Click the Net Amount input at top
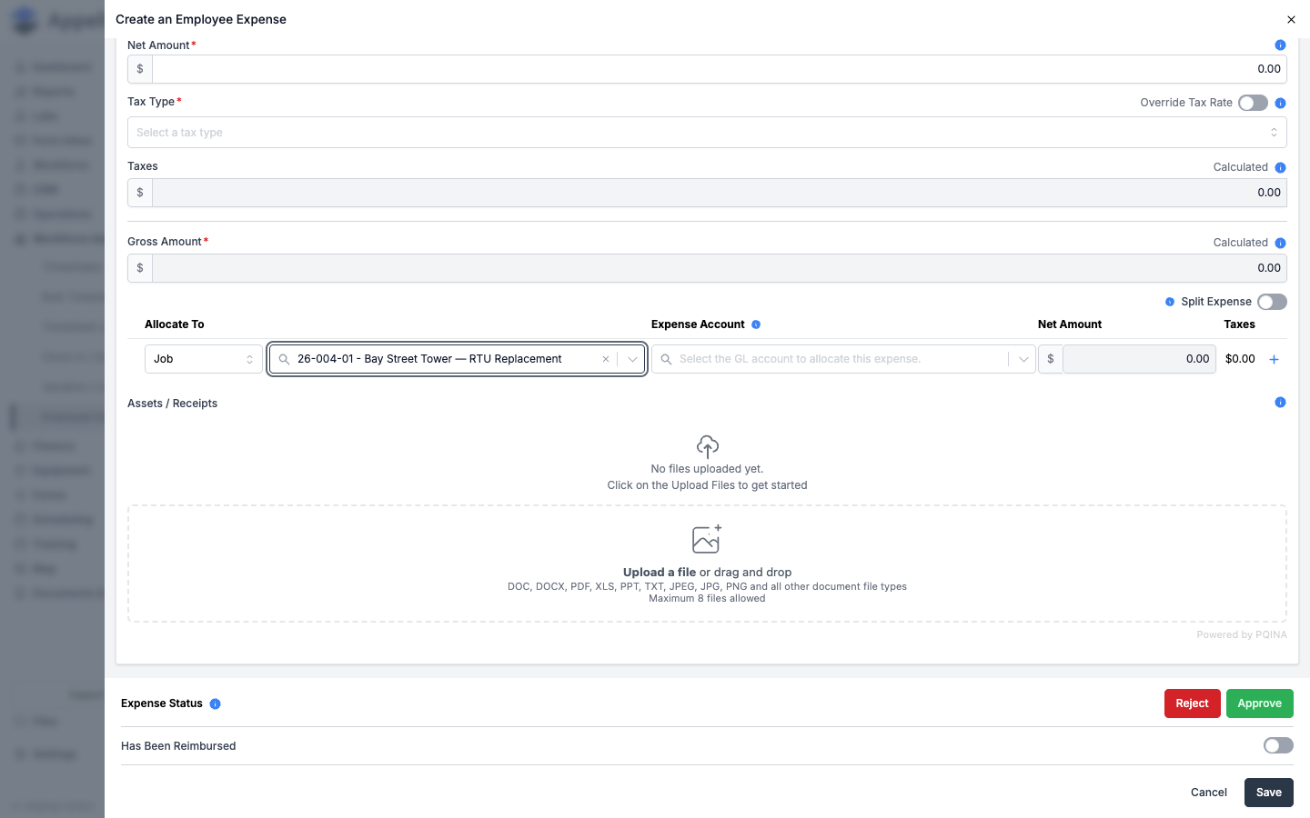Image resolution: width=1310 pixels, height=818 pixels. (x=719, y=69)
